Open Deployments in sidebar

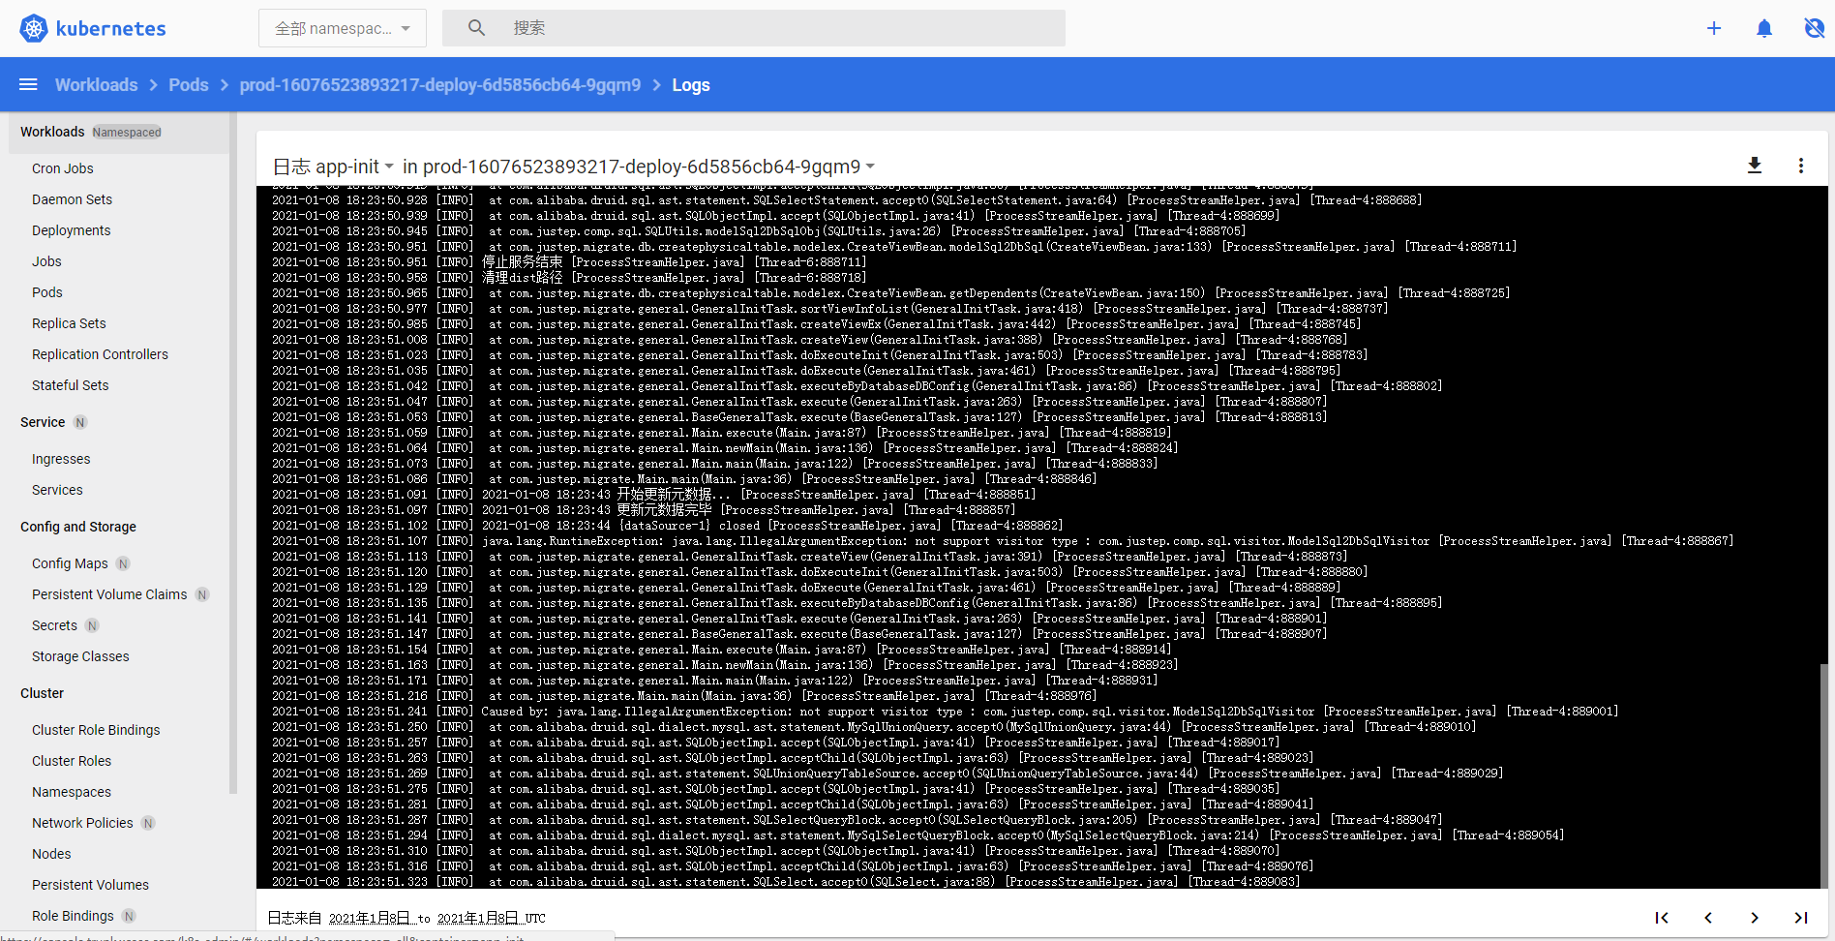72,230
